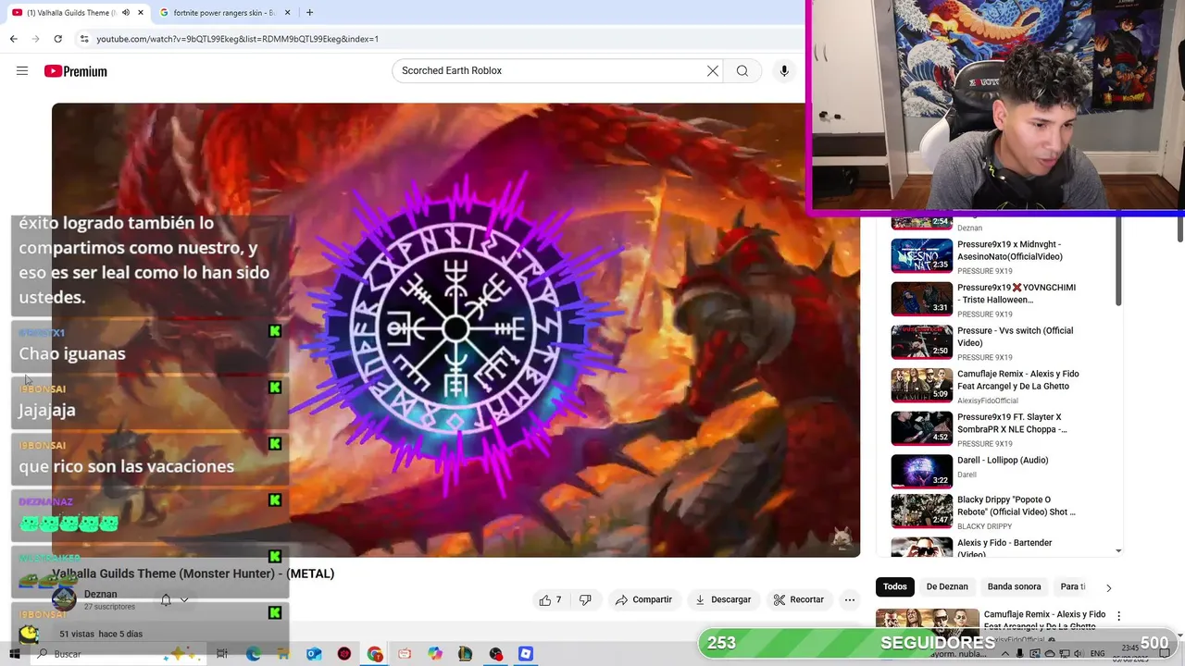1185x666 pixels.
Task: Open League of Legends taskbar icon
Action: pos(466,654)
